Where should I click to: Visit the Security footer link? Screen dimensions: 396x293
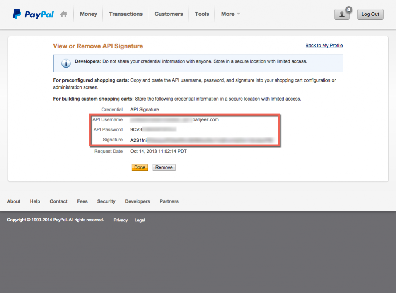(x=106, y=201)
